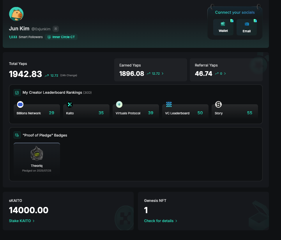Click the sKAITO balance 14000.00
Screen dimensions: 281x240
(29, 210)
